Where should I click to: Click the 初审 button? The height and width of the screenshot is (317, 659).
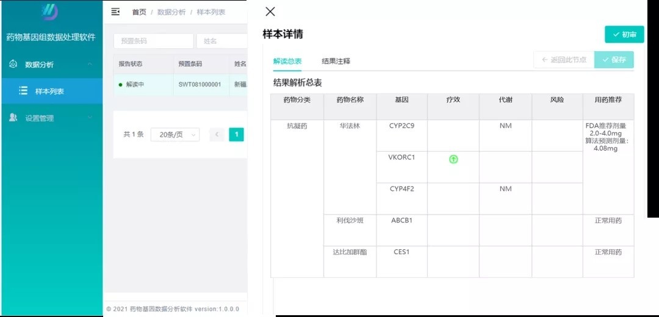coord(624,35)
